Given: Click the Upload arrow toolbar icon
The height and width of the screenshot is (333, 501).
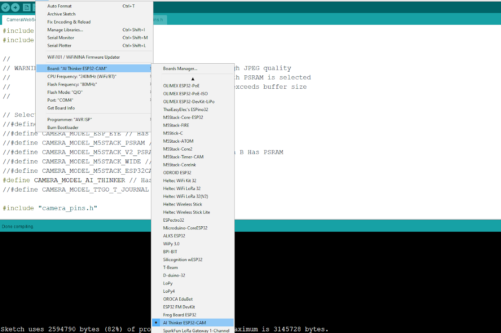Looking at the screenshot, I should [15, 7].
